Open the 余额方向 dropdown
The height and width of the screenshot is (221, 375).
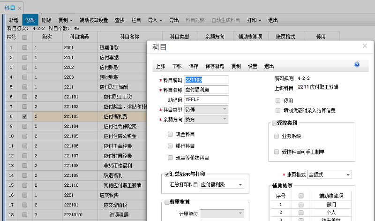tap(206, 120)
